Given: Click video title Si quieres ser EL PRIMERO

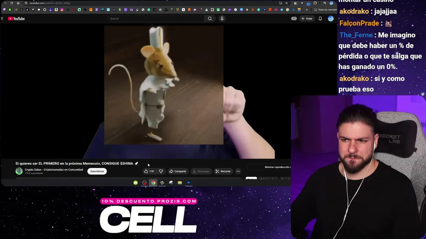Looking at the screenshot, I should pyautogui.click(x=77, y=163).
